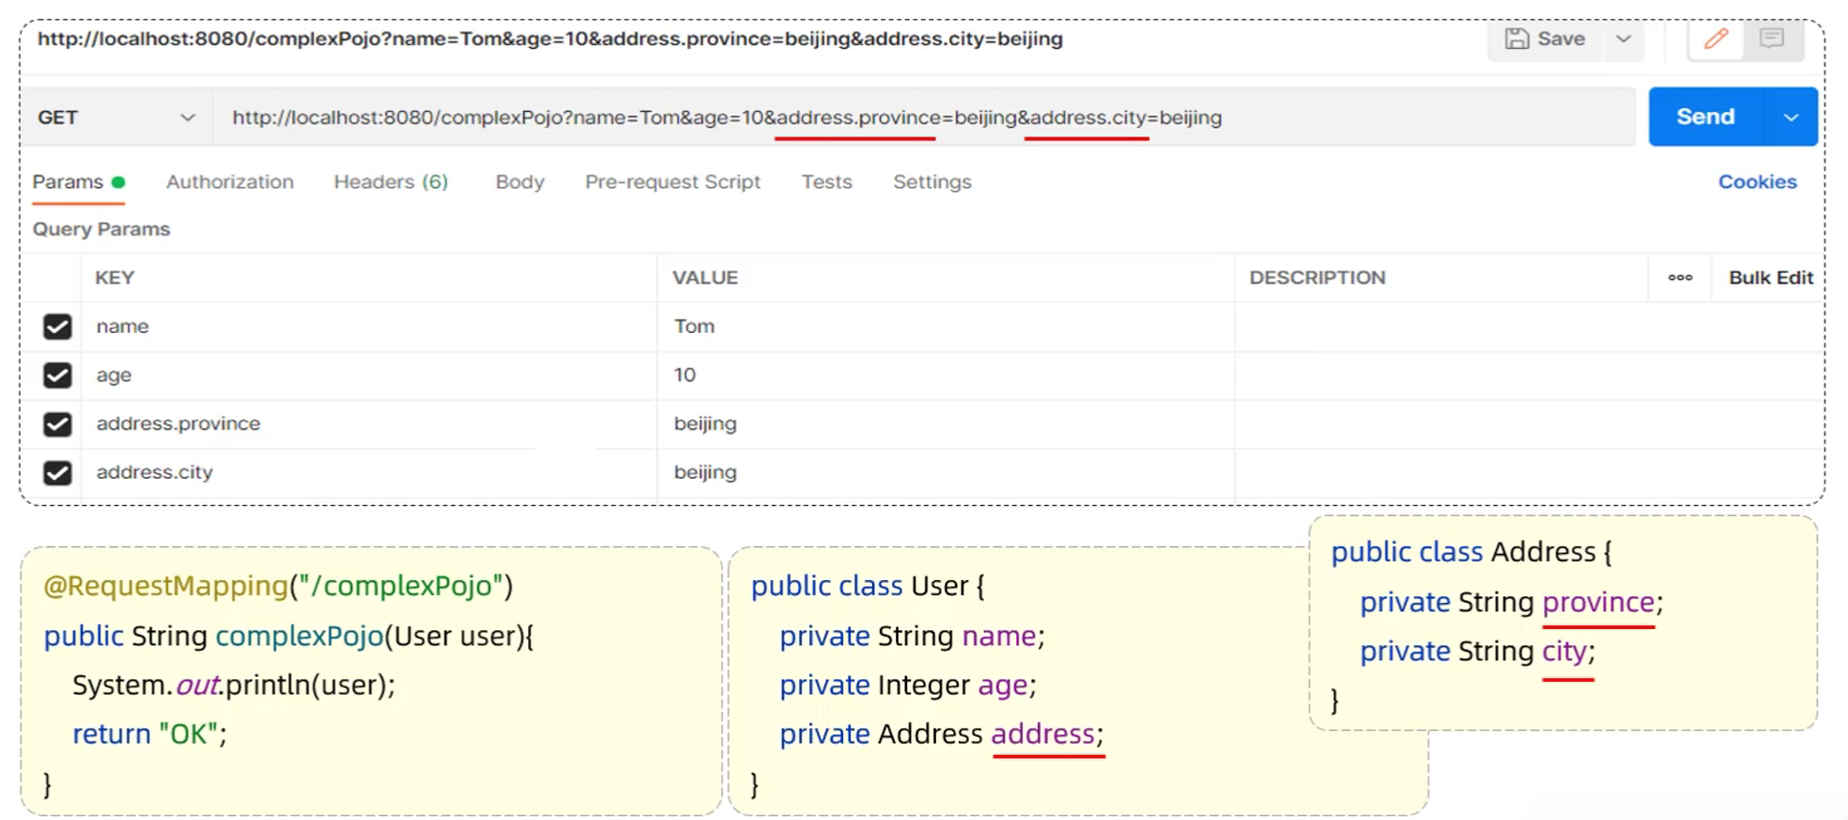Screen dimensions: 1848x820
Task: Expand the Send button dropdown arrow
Action: pyautogui.click(x=1791, y=118)
